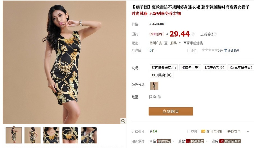Click the T3 fast refund badge

pos(195,141)
